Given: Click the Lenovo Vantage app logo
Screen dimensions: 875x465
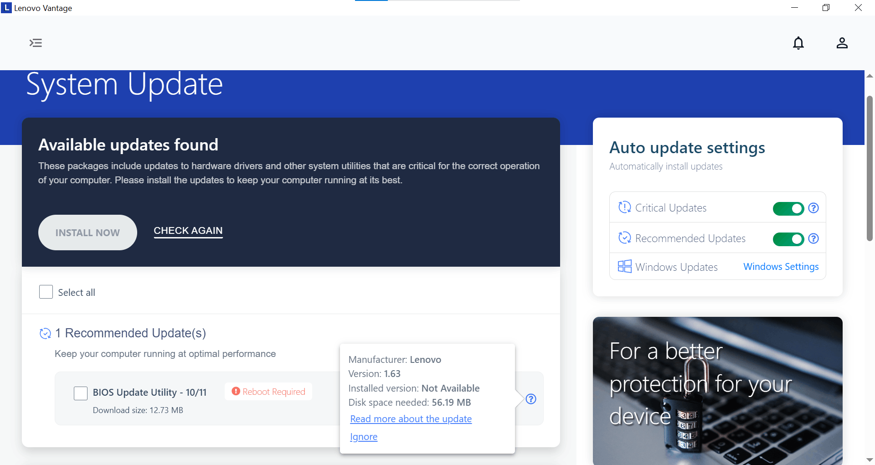Looking at the screenshot, I should (x=6, y=8).
